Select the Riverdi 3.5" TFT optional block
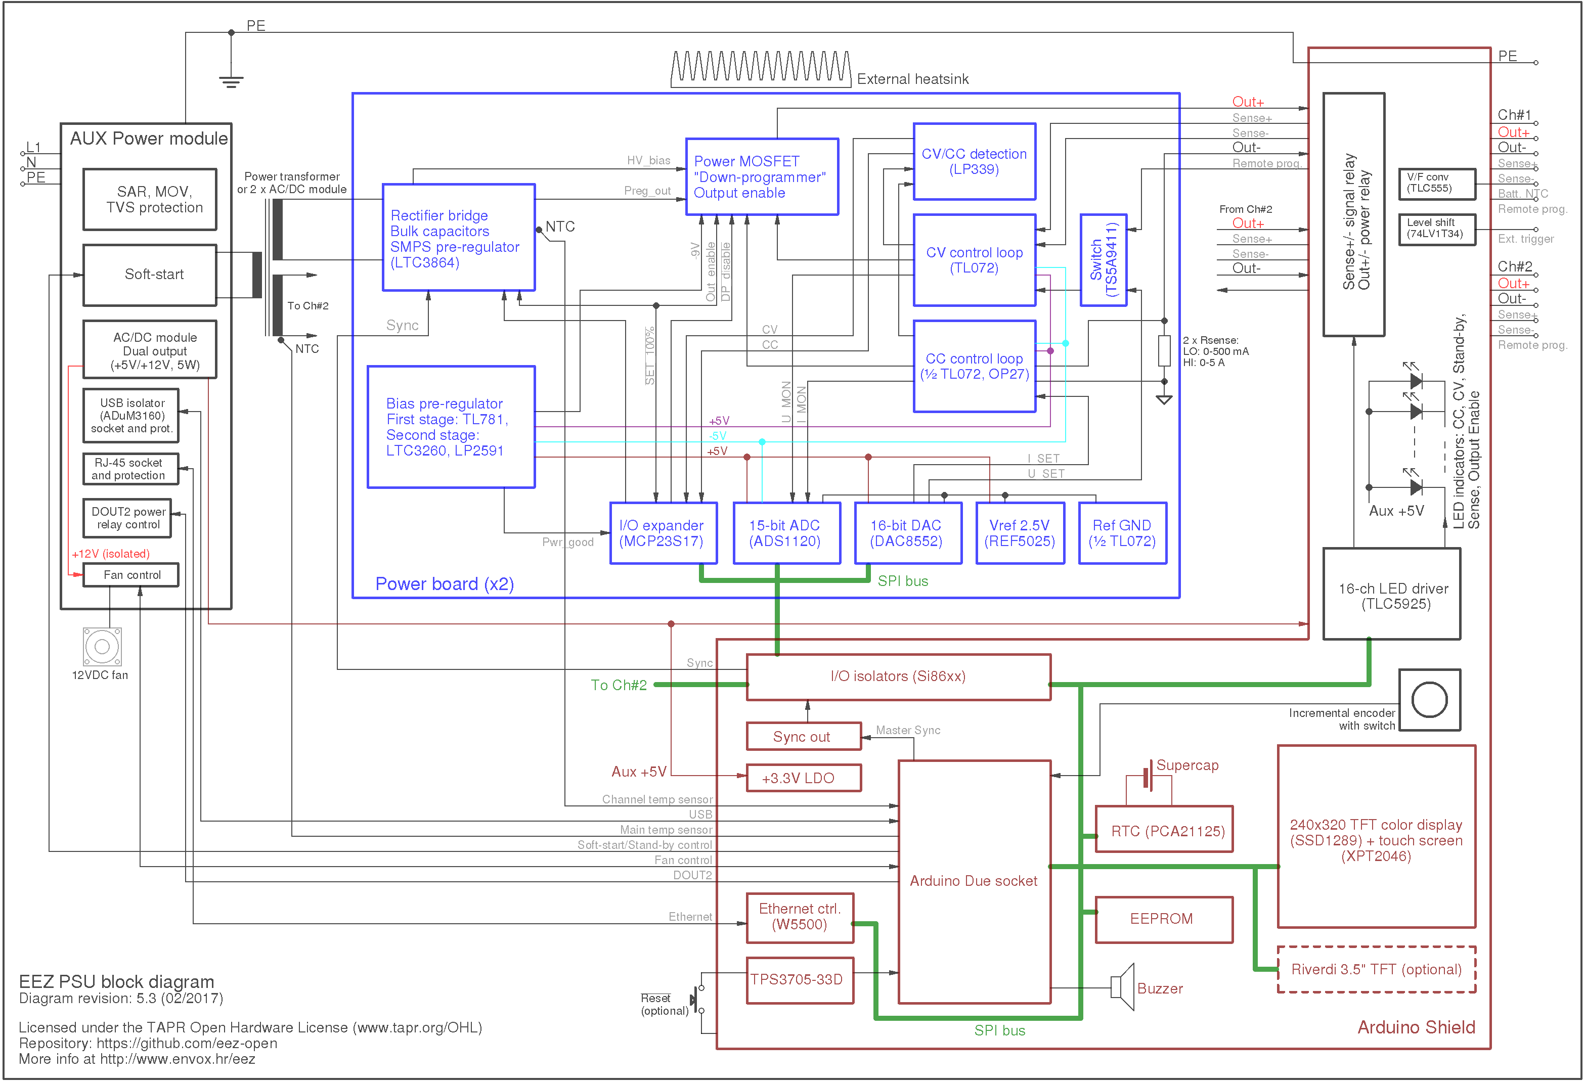 pyautogui.click(x=1376, y=969)
